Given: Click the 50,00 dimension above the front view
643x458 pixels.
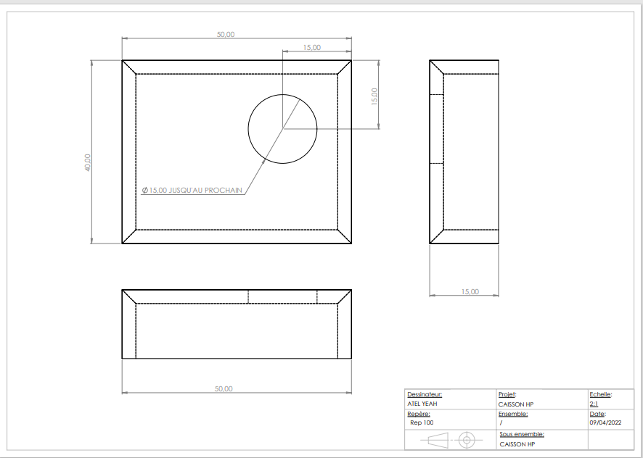Looking at the screenshot, I should tap(226, 33).
